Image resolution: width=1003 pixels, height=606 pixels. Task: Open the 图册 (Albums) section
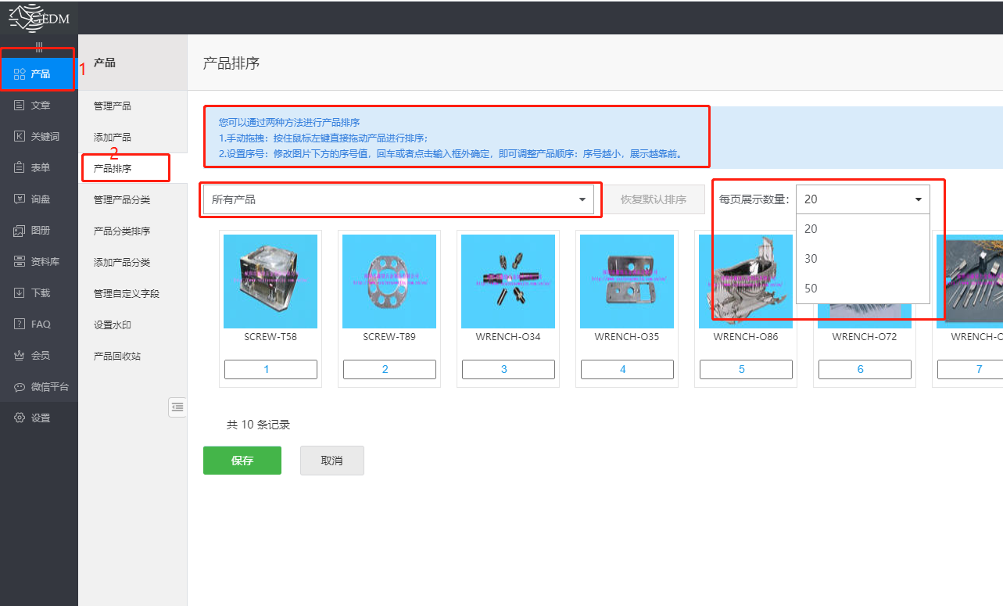[x=38, y=230]
